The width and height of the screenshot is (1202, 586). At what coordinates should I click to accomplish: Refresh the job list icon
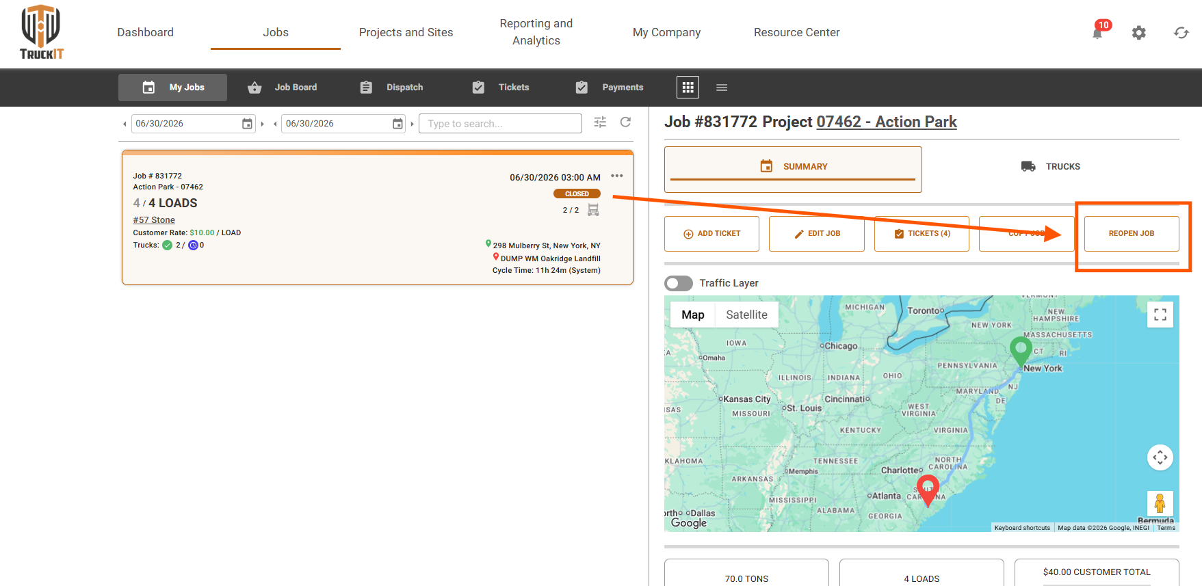(625, 122)
